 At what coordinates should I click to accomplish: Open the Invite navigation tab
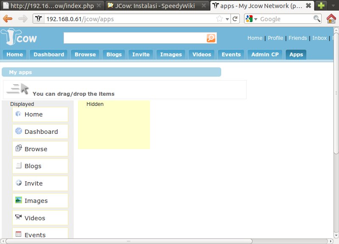(141, 55)
